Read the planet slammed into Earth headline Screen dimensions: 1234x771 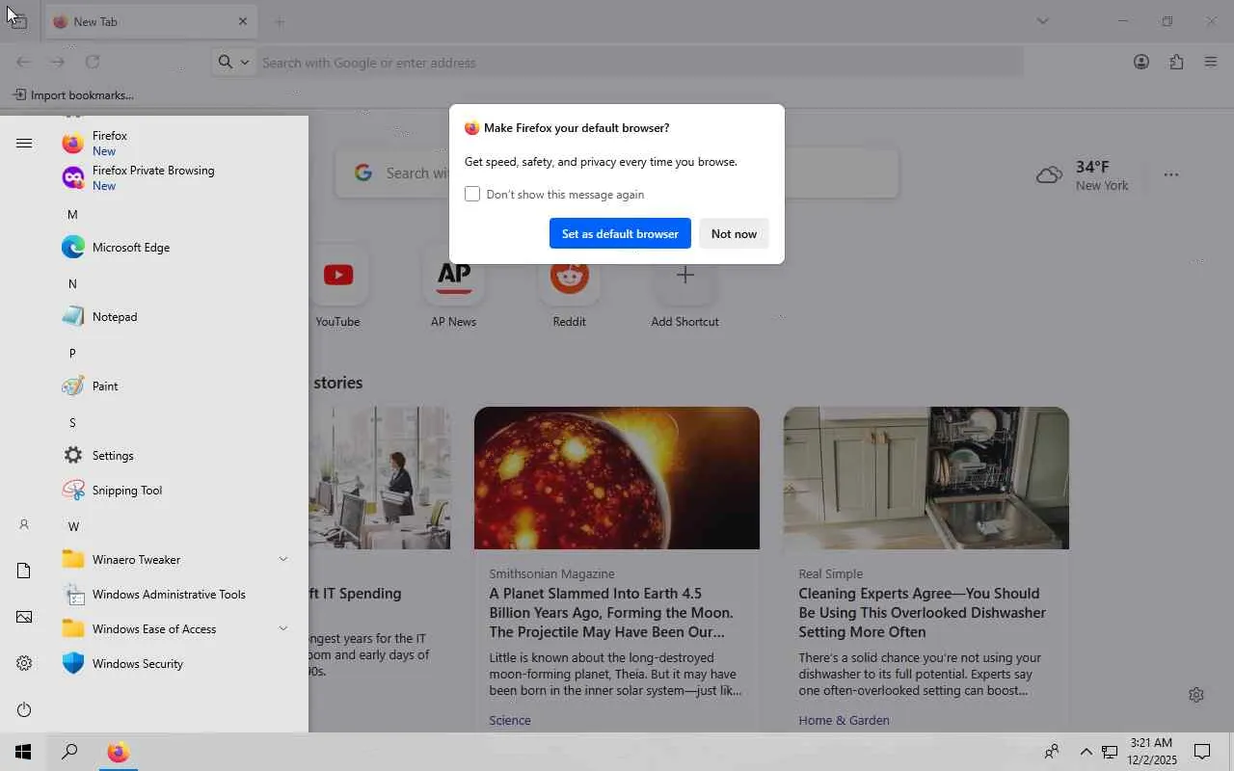click(x=611, y=612)
